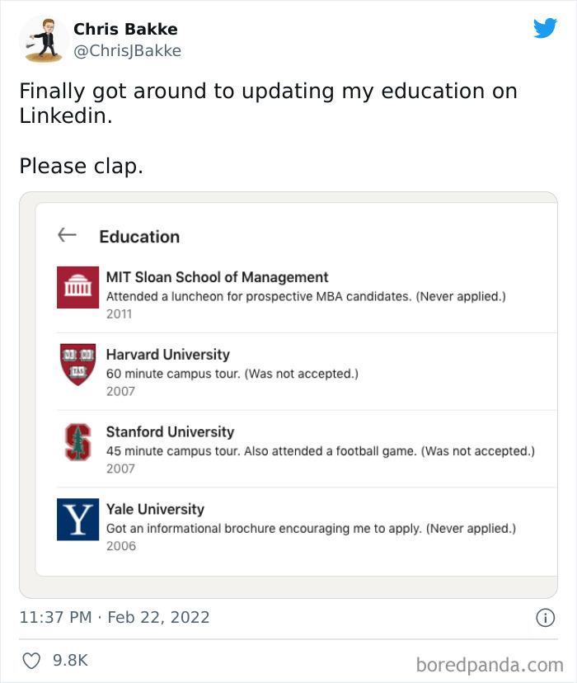Click the Stanford University tree logo
This screenshot has height=683, width=577.
pyautogui.click(x=77, y=442)
